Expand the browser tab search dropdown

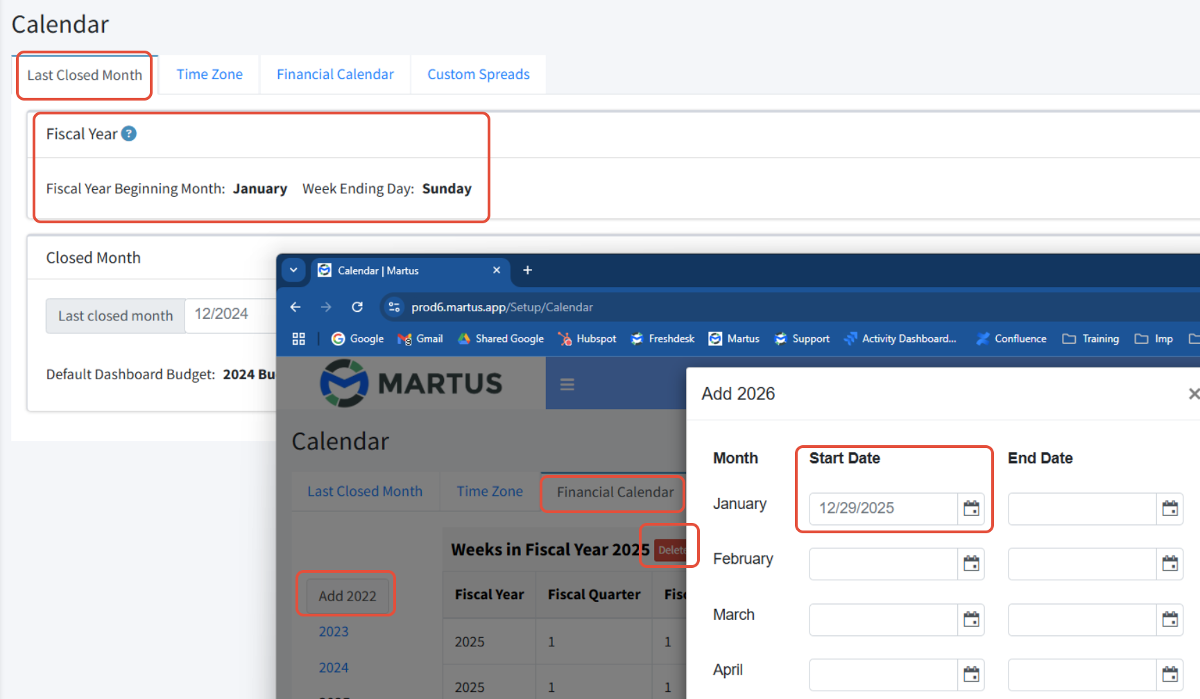coord(293,270)
